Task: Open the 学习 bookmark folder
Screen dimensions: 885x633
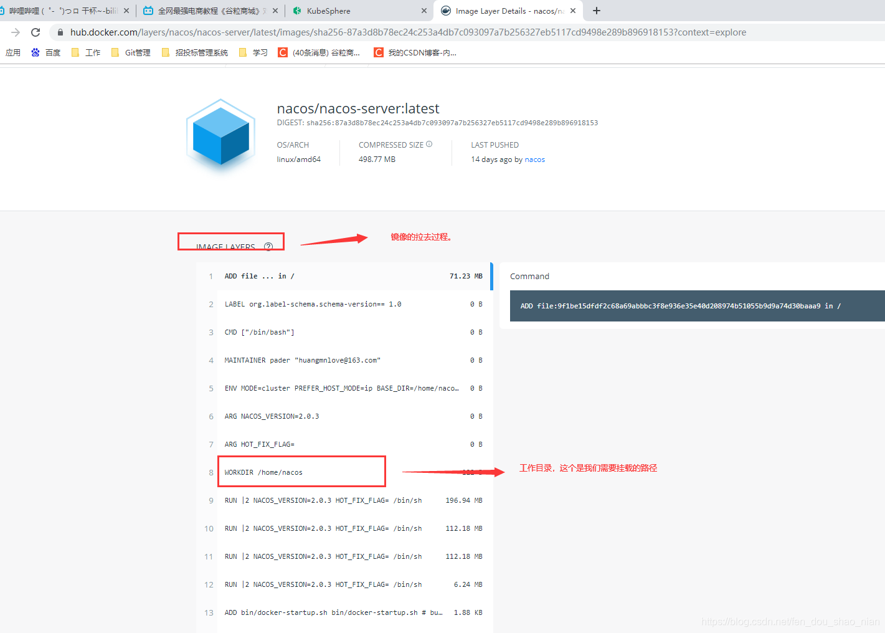Action: (253, 53)
